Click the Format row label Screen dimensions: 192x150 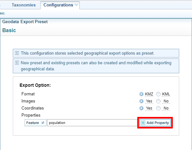click(28, 94)
